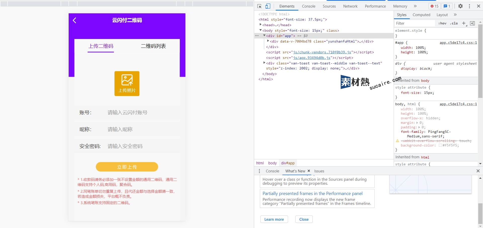
Task: Click the ellipsis beside div#app node
Action: (x=257, y=36)
